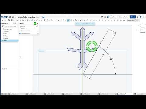
Task: Select the Trim tool
Action: pyautogui.click(x=59, y=20)
